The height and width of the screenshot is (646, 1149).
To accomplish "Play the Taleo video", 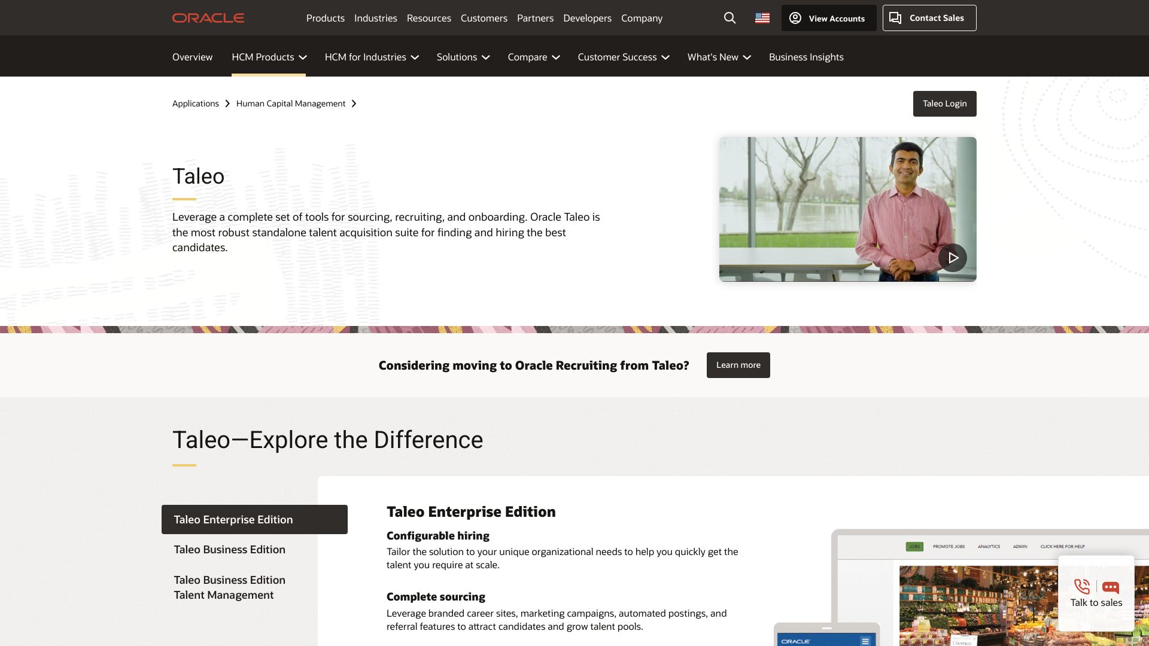I will pyautogui.click(x=952, y=258).
